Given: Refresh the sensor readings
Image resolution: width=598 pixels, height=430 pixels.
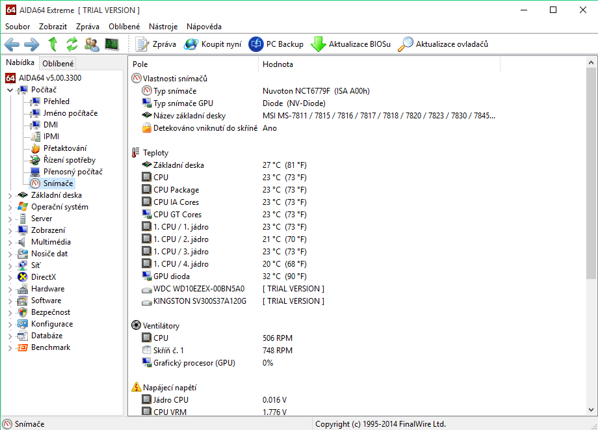Looking at the screenshot, I should [72, 44].
